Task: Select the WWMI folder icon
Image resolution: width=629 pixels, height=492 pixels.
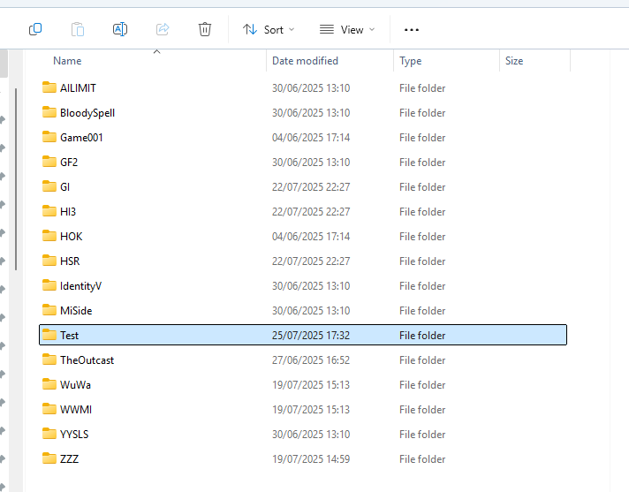Action: coord(49,409)
